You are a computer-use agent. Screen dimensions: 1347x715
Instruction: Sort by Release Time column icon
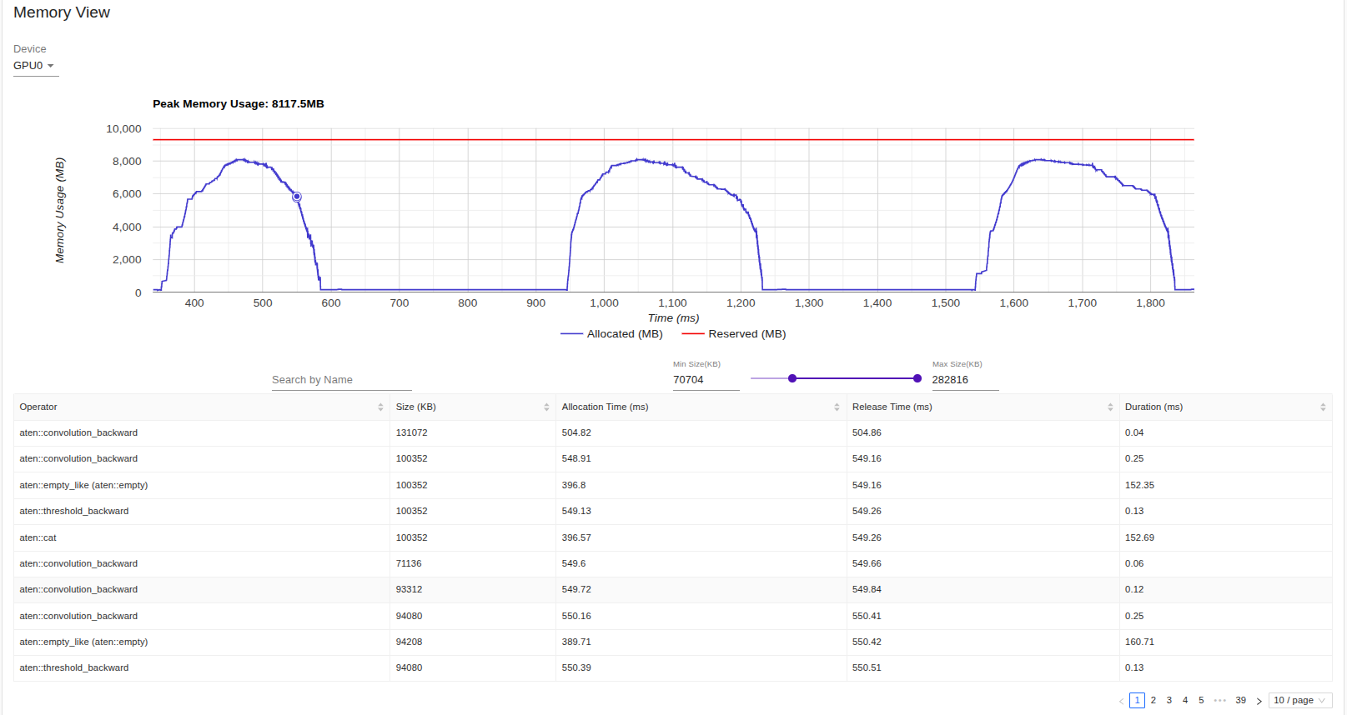(1110, 407)
